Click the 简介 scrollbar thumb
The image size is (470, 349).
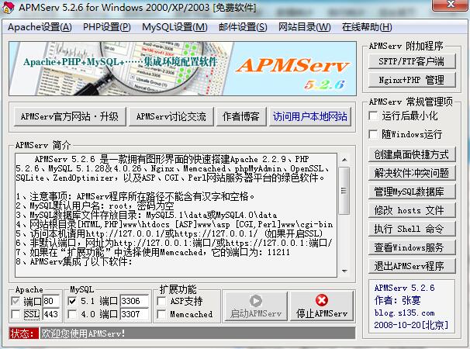pyautogui.click(x=344, y=191)
